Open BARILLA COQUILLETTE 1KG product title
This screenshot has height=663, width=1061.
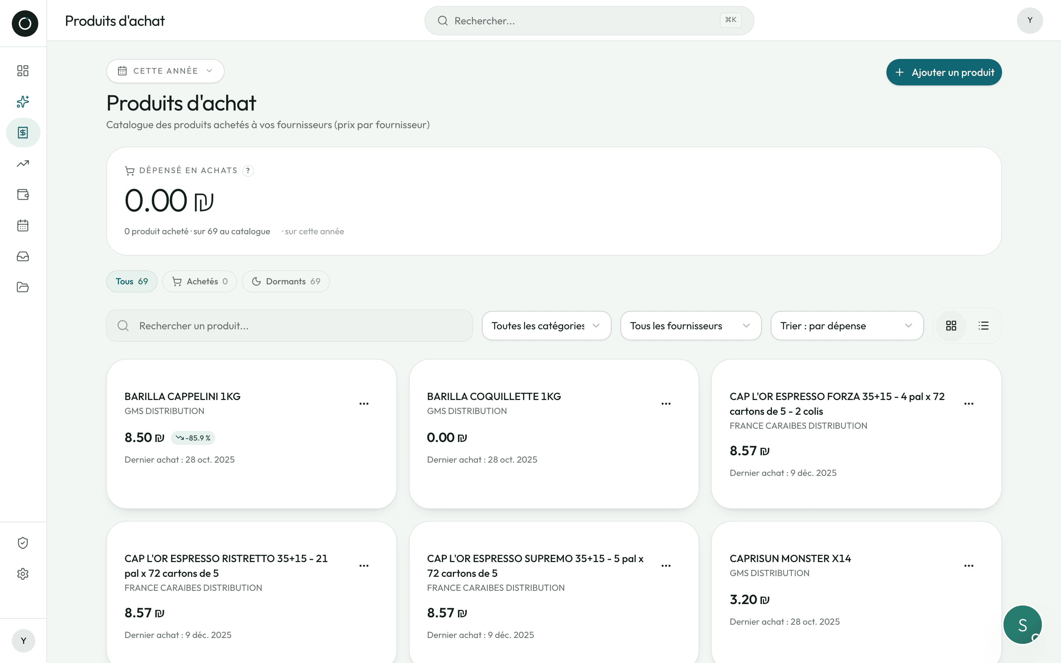494,396
